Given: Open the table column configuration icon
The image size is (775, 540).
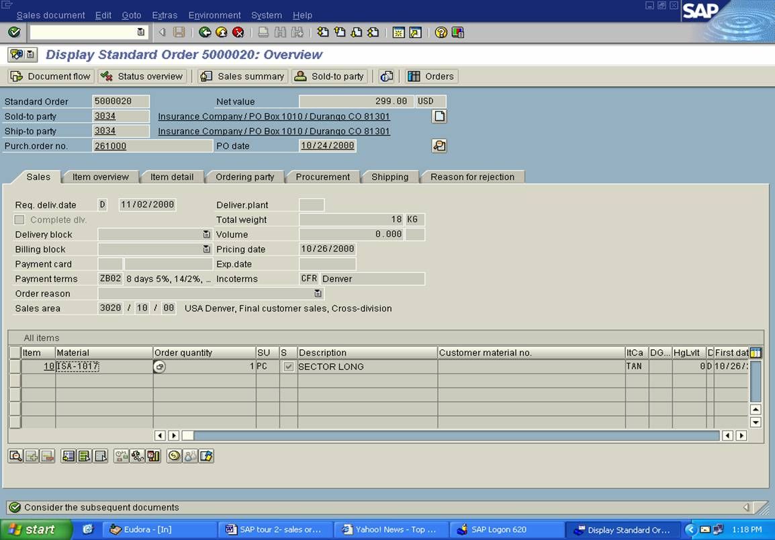Looking at the screenshot, I should click(756, 353).
